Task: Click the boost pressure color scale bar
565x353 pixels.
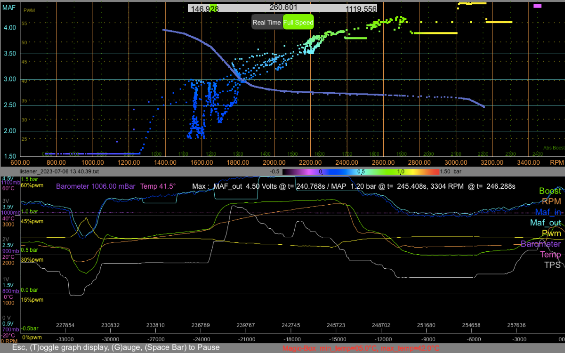Action: click(x=360, y=172)
